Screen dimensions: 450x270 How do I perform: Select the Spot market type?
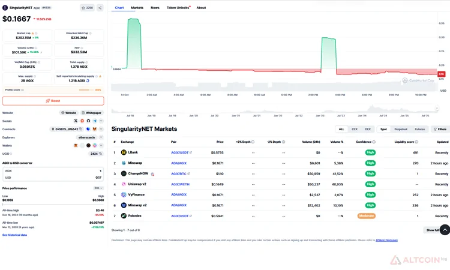pyautogui.click(x=384, y=129)
